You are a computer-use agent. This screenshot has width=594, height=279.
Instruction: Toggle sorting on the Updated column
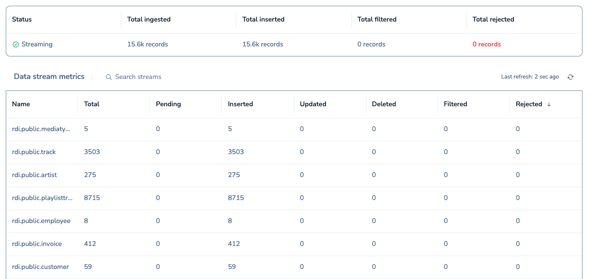pos(313,104)
